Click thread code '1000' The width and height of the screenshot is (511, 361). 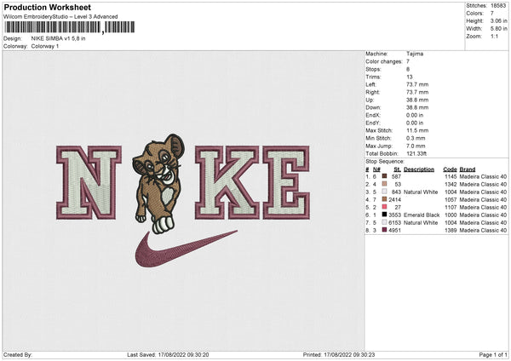tap(451, 215)
